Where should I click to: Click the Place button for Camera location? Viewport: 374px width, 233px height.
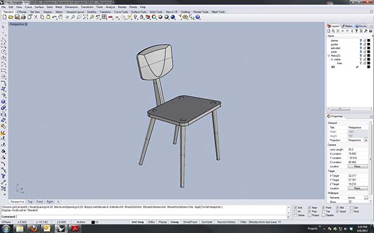[358, 167]
